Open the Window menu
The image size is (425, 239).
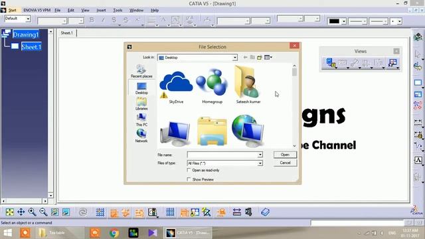pos(136,11)
